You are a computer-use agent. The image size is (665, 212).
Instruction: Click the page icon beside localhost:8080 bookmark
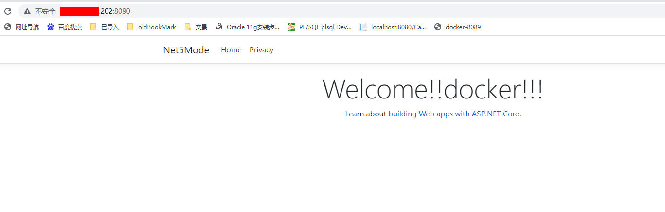(x=363, y=27)
